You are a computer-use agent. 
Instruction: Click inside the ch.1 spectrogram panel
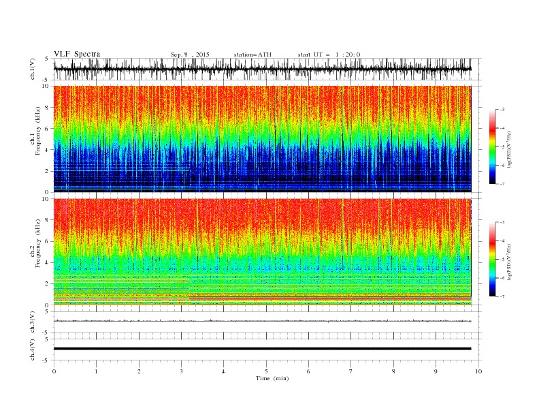point(262,139)
